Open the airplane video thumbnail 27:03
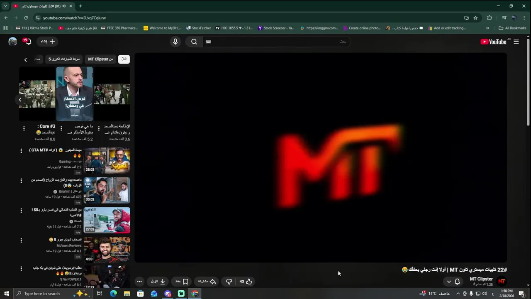Screen dimensions: 531x299 [107, 220]
